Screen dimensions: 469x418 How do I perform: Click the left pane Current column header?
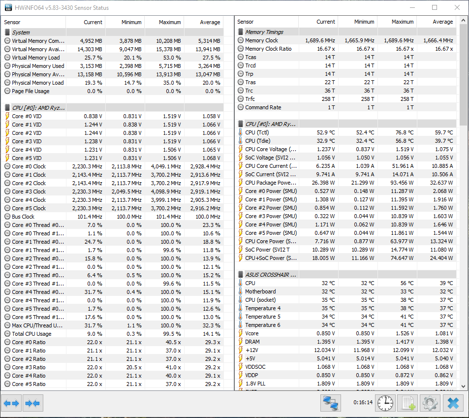pyautogui.click(x=86, y=22)
